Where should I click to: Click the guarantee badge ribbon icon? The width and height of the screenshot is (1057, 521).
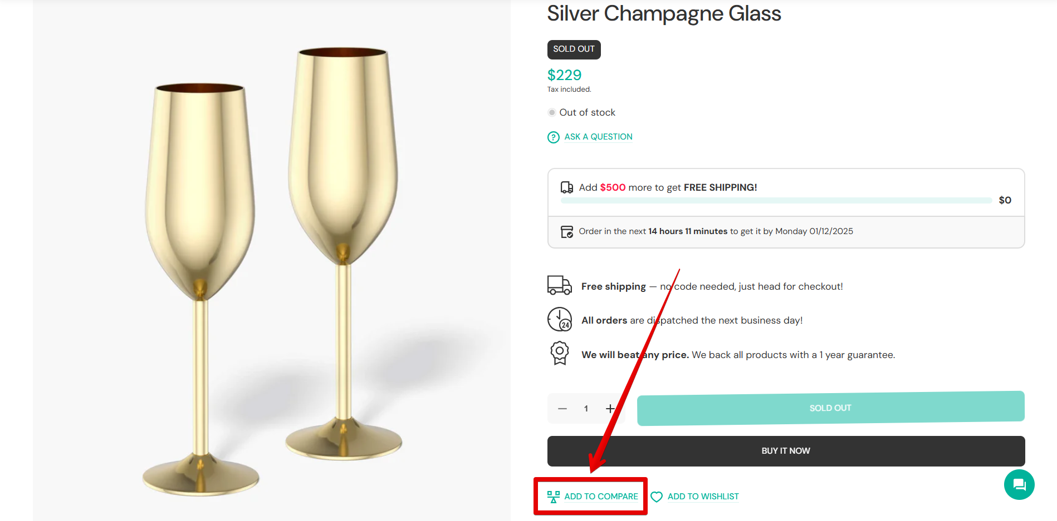559,353
